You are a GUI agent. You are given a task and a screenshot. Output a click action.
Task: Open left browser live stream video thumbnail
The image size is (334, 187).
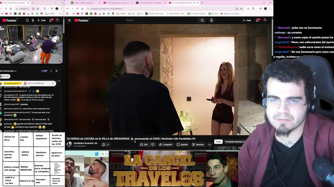click(31, 44)
